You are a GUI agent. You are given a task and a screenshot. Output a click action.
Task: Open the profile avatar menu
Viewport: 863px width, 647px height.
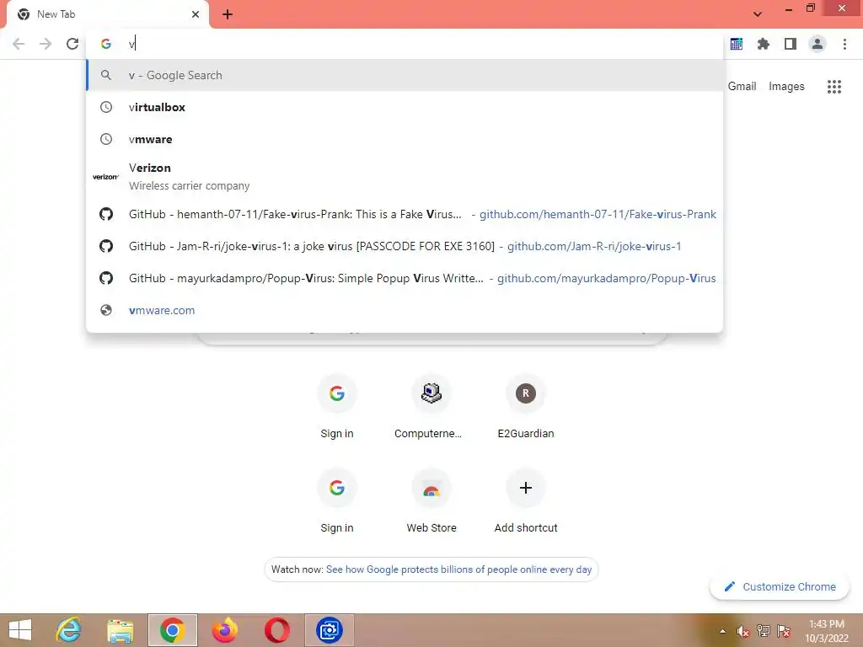pos(817,44)
